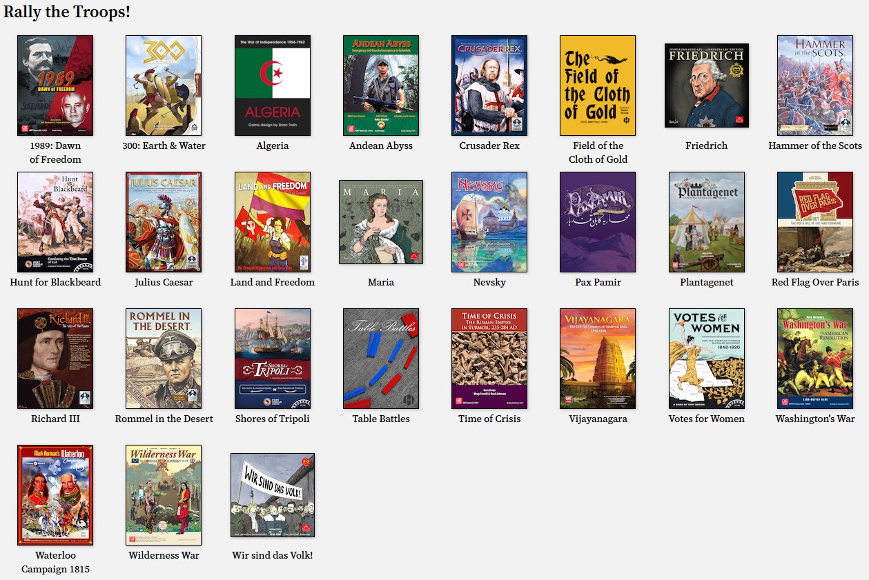869x580 pixels.
Task: Open the yellow Field of the Cloth of Gold cover
Action: (598, 86)
